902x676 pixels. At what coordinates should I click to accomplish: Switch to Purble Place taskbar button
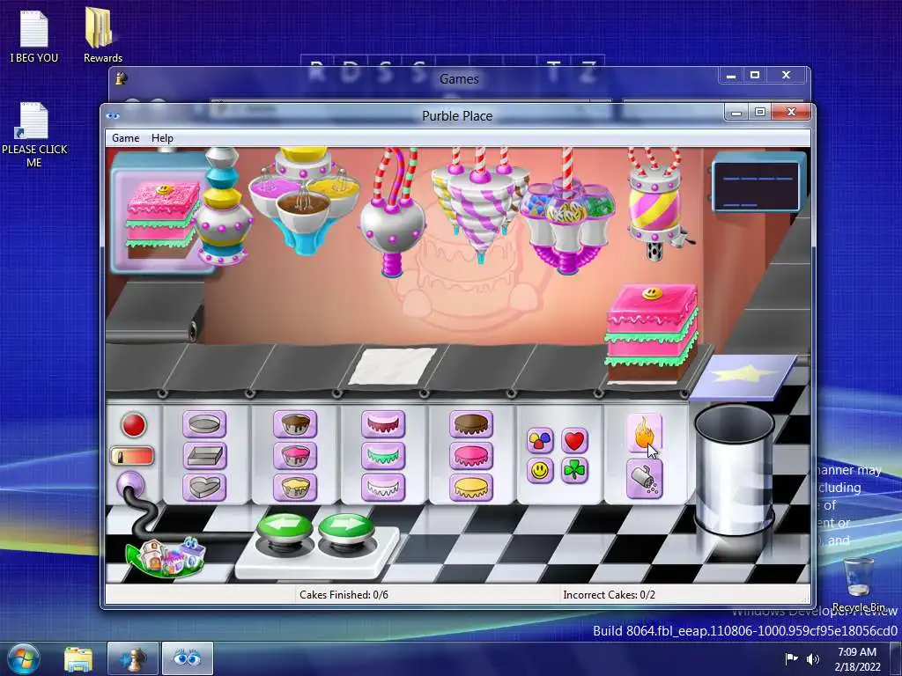(187, 658)
